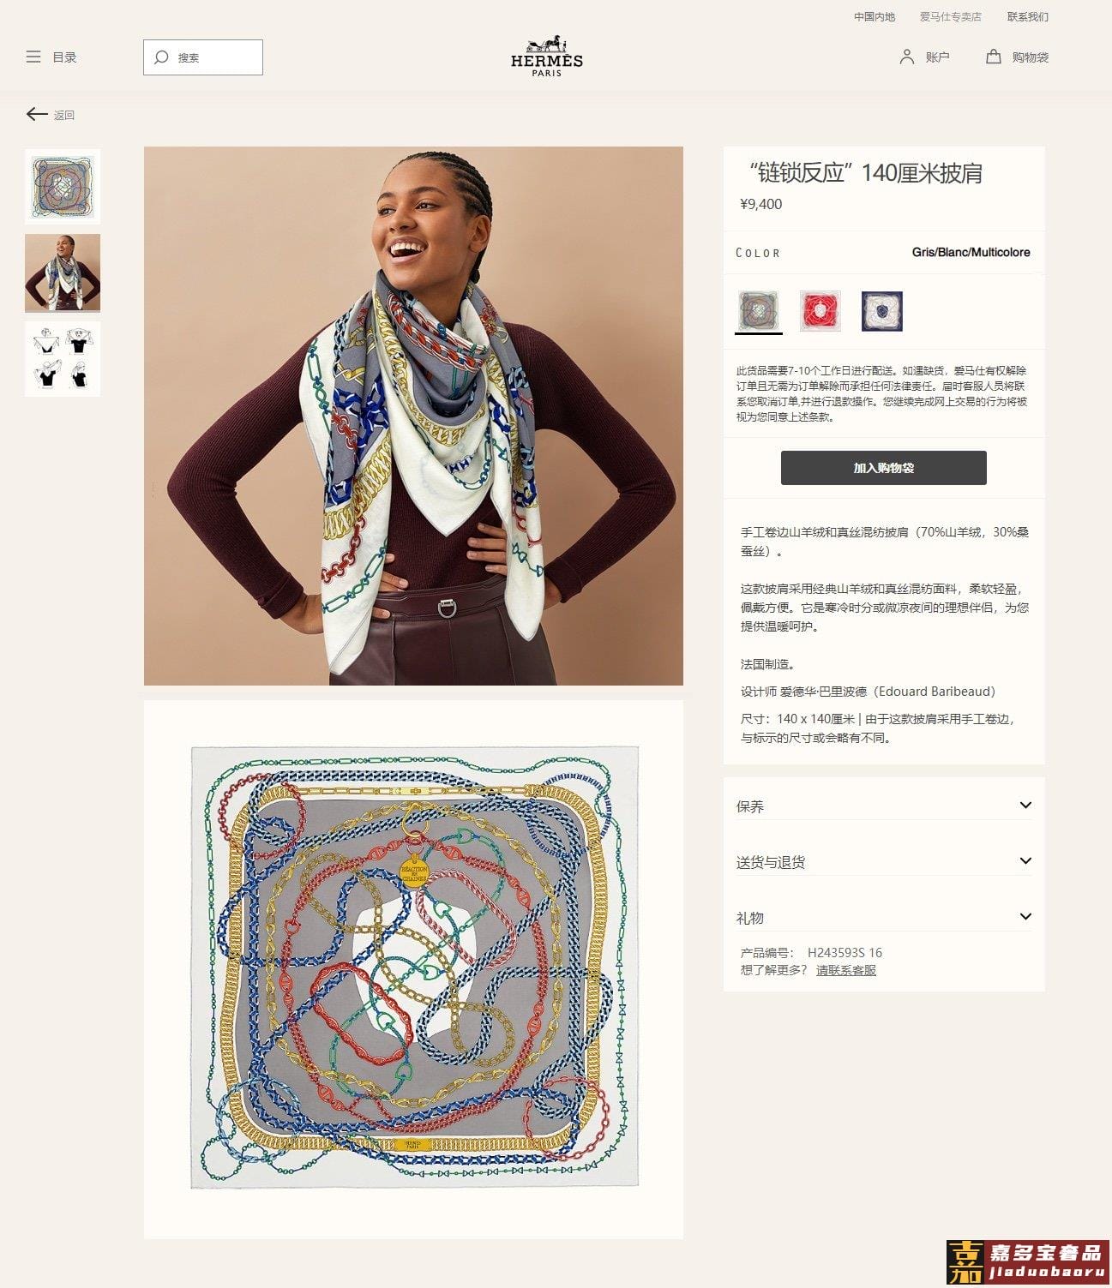1112x1288 pixels.
Task: Click the 加入购物袋 add to bag button
Action: (883, 468)
